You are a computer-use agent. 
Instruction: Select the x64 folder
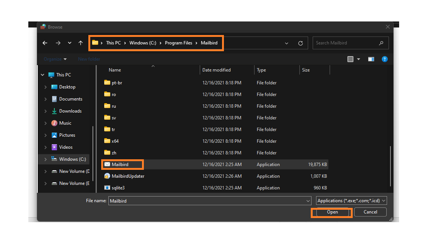115,141
